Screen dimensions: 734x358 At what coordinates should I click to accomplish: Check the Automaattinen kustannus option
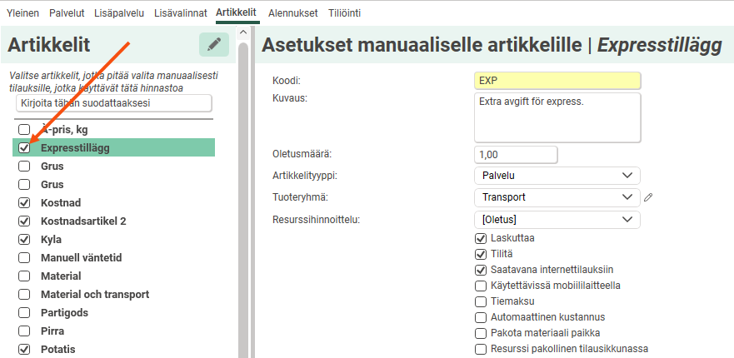click(x=480, y=317)
